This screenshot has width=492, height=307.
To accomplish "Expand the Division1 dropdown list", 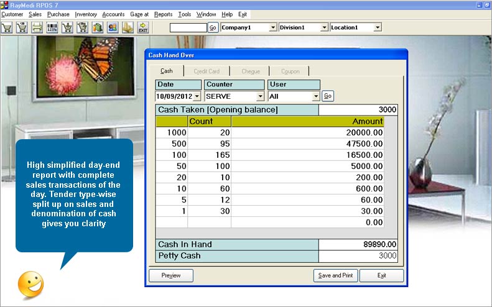I will click(x=323, y=27).
